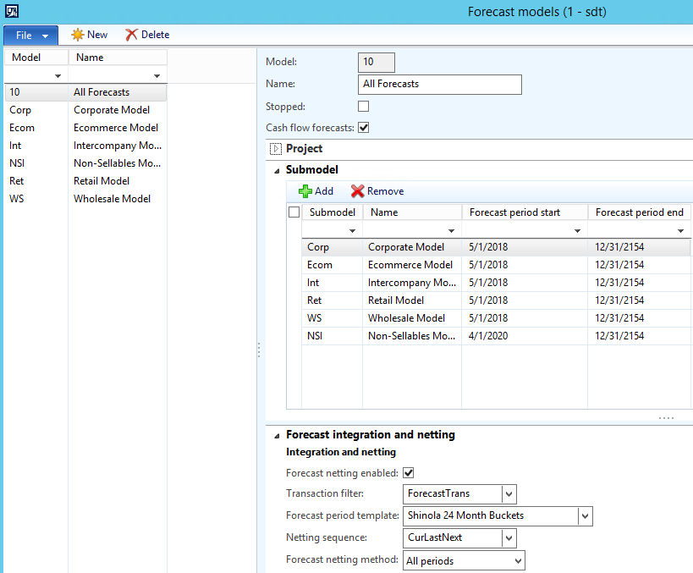
Task: Open Forecast period template dropdown
Action: [x=585, y=515]
